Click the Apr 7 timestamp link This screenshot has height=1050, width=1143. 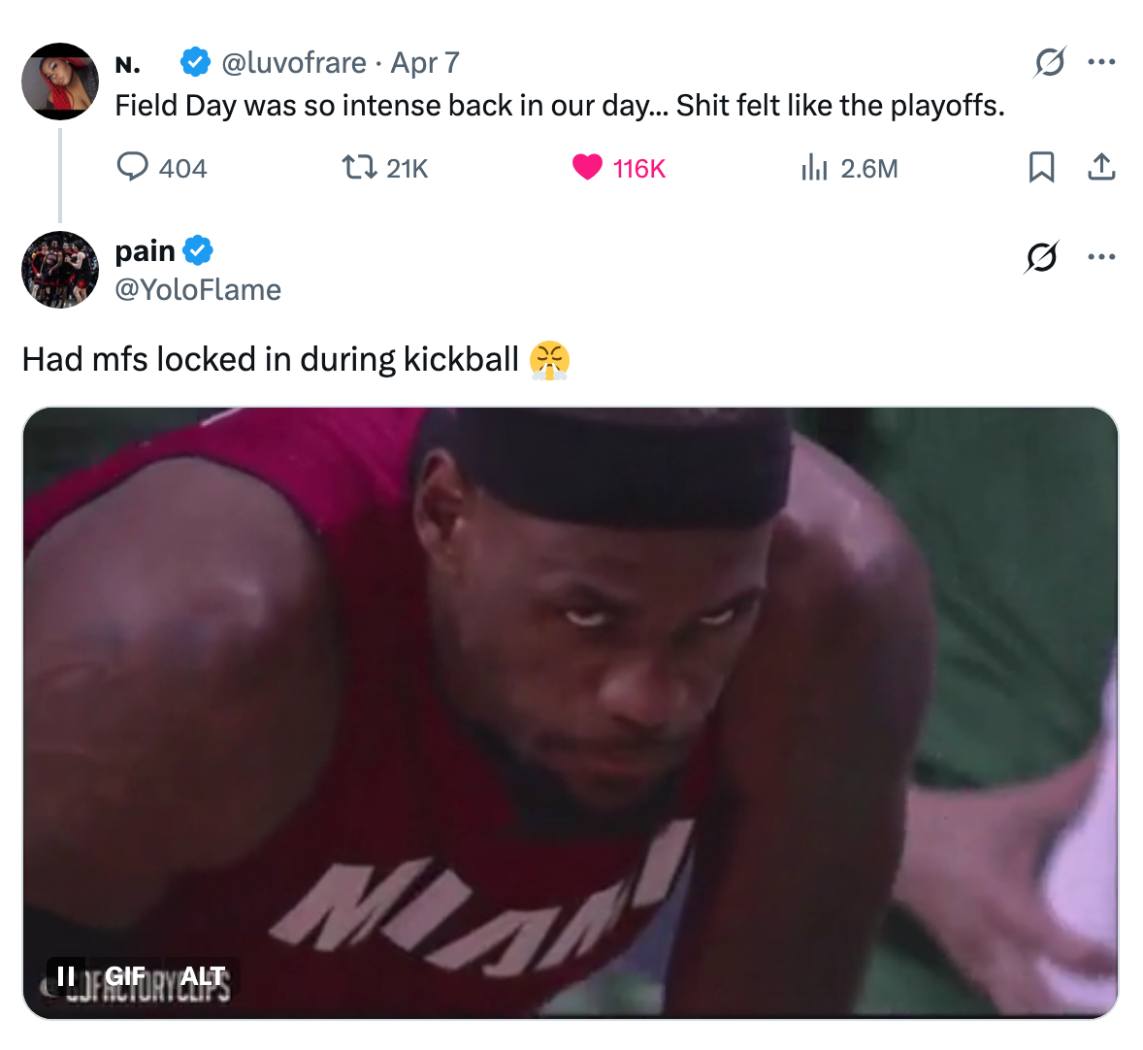(427, 61)
